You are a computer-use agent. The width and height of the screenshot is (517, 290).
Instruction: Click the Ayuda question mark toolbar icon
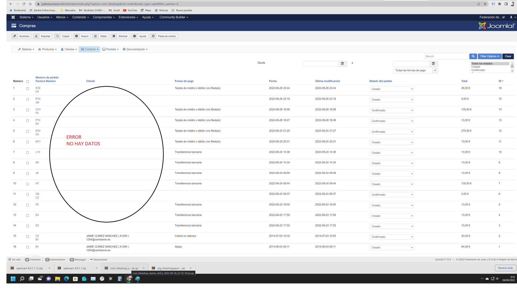[135, 36]
